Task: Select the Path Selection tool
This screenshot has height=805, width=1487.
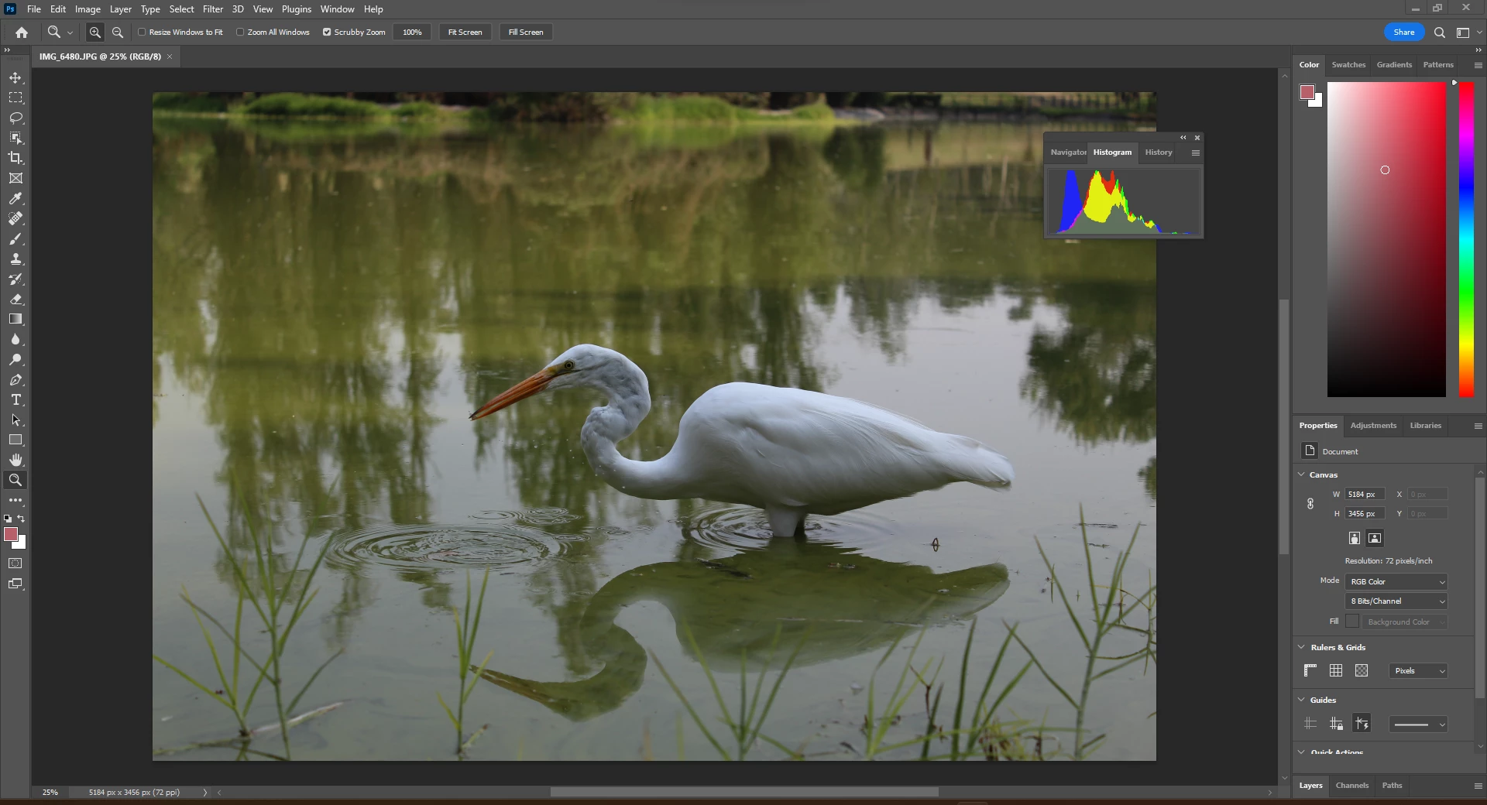Action: point(15,420)
